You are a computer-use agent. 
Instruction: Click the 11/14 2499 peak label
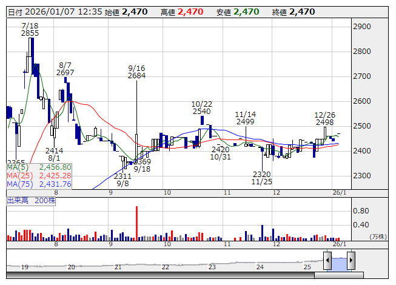[245, 118]
